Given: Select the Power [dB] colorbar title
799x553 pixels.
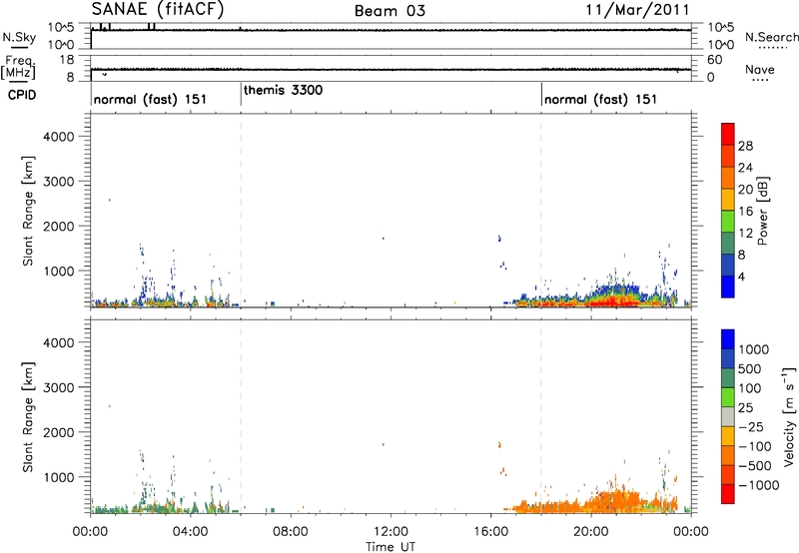Looking at the screenshot, I should pos(762,211).
